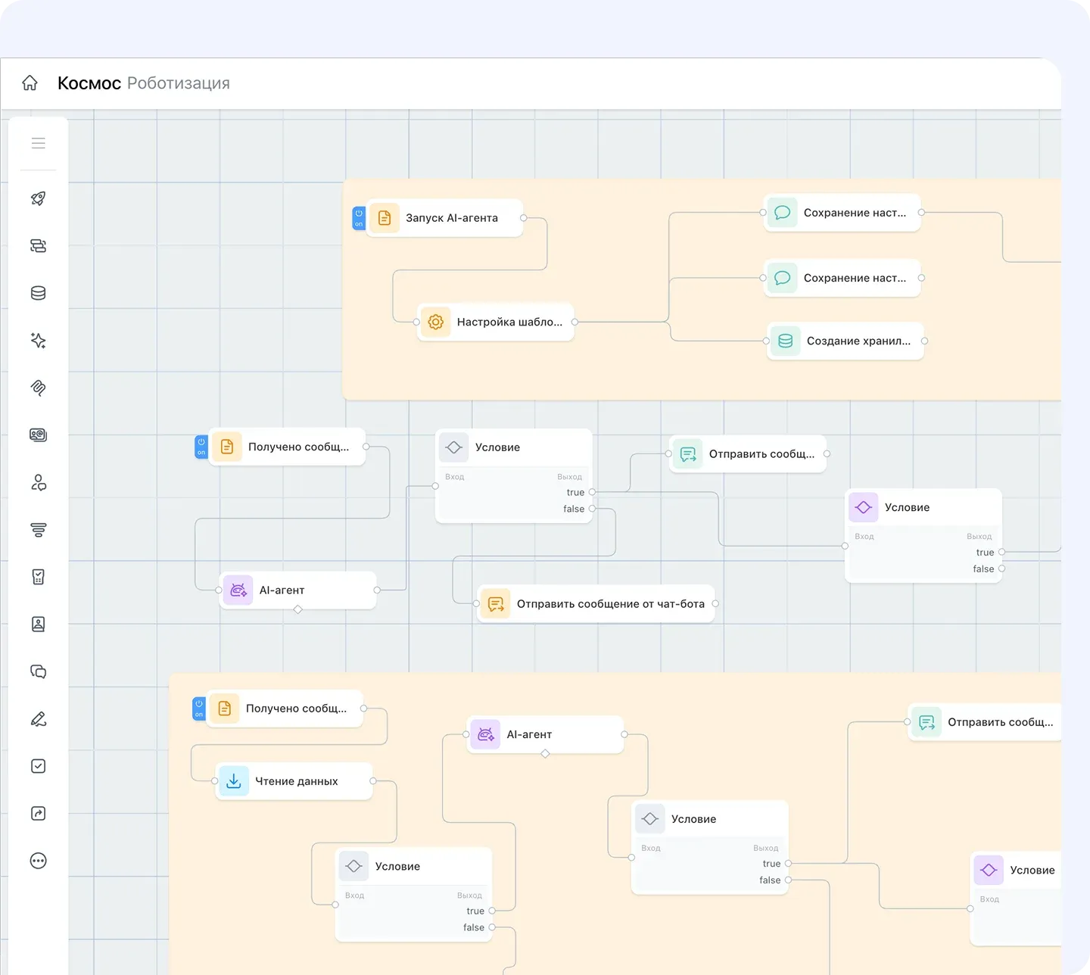Open the funnel icon in the sidebar
The height and width of the screenshot is (975, 1090).
[x=39, y=530]
